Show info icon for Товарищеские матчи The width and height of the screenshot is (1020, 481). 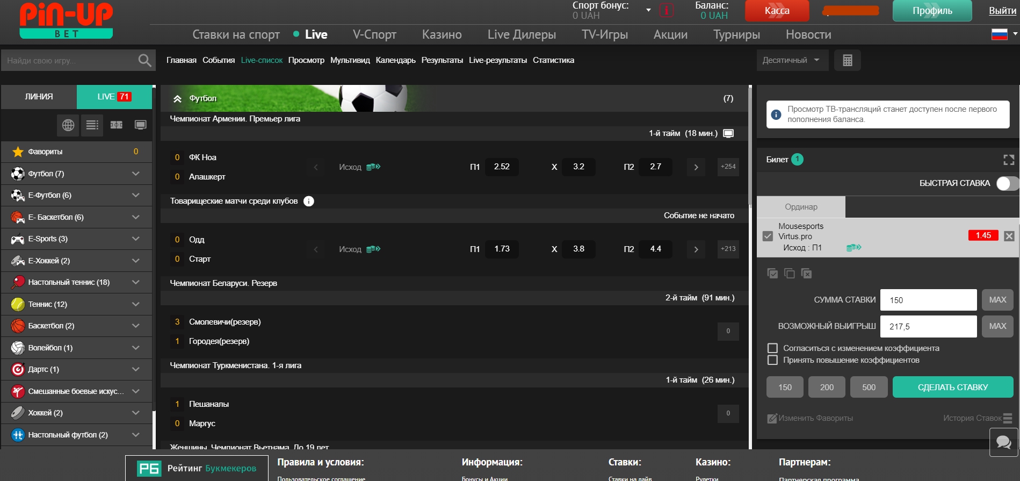(x=309, y=201)
